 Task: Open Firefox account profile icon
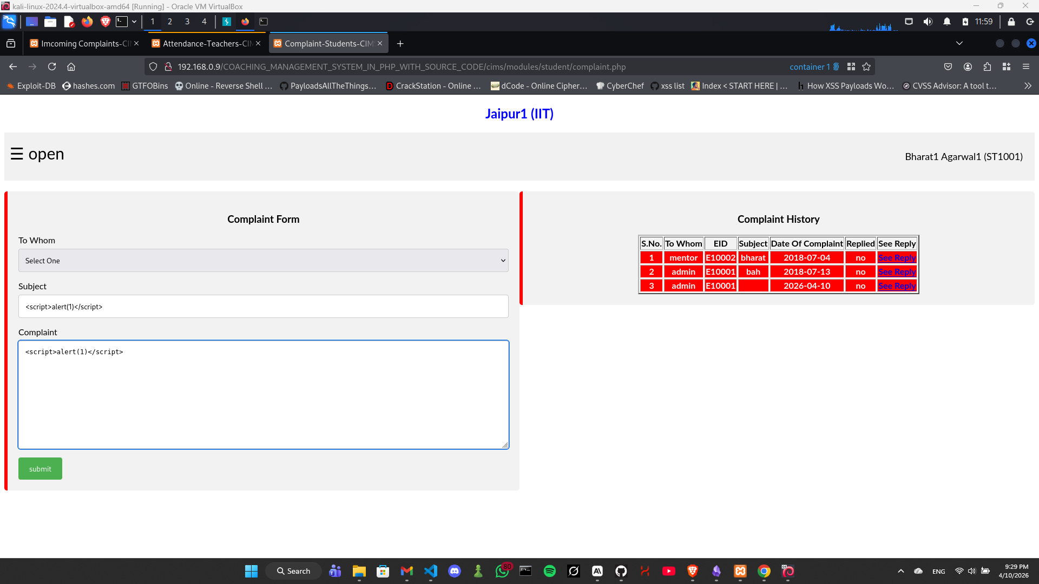pyautogui.click(x=968, y=67)
